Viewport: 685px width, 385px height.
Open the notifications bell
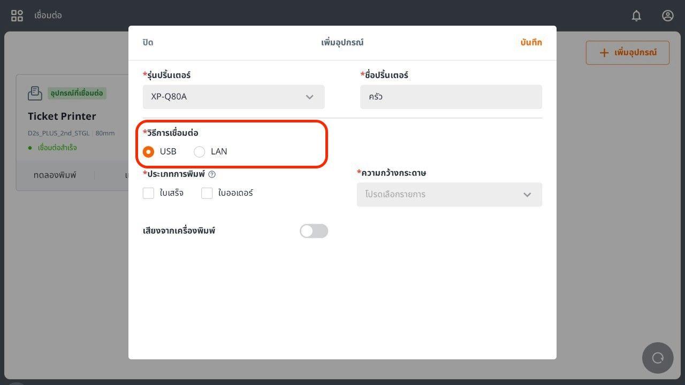point(636,16)
